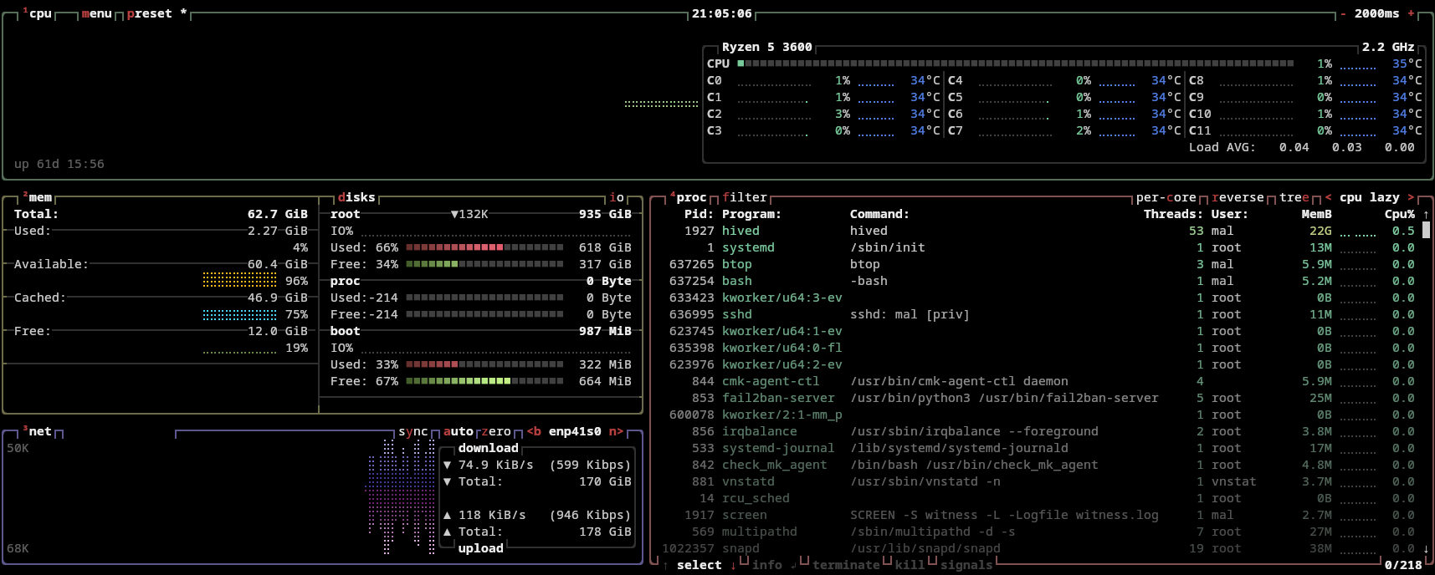The image size is (1435, 575).
Task: Click right arrow for next sort column
Action: [x=1411, y=198]
